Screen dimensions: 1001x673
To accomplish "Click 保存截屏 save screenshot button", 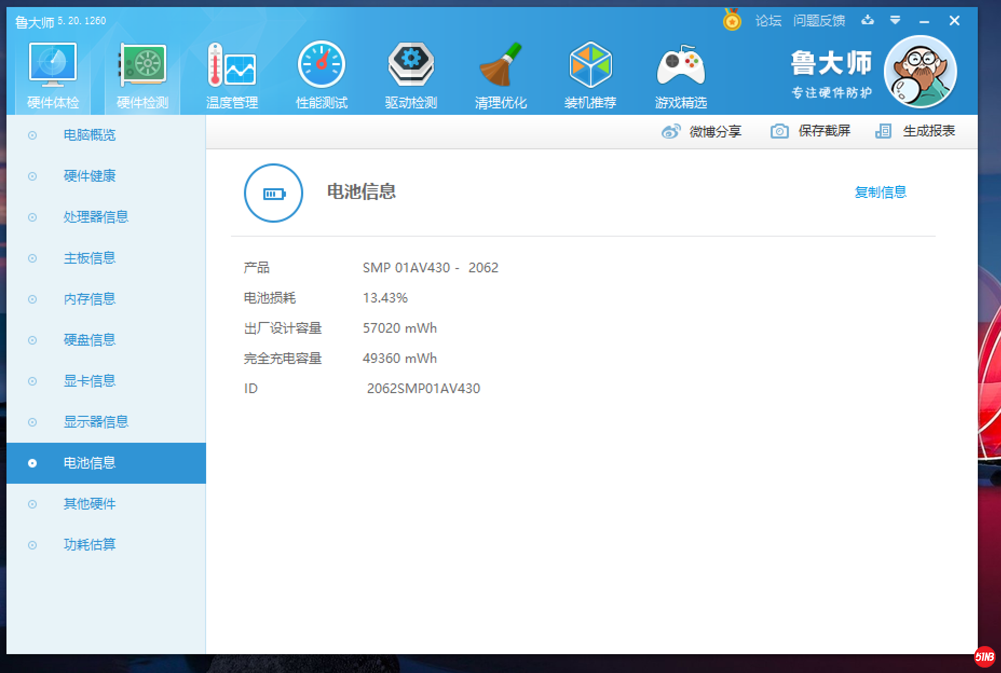I will coord(811,131).
